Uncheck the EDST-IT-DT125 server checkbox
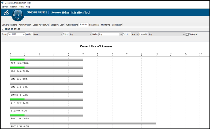The image size is (210, 129). tap(3, 29)
